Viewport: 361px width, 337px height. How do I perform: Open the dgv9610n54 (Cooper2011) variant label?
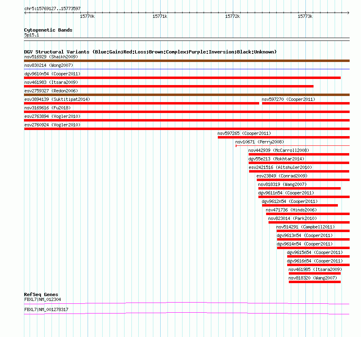52,74
